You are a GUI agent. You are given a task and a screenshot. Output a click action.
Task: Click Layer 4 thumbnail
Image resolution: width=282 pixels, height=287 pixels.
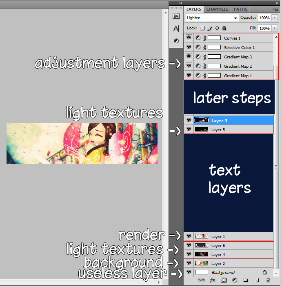tap(201, 254)
